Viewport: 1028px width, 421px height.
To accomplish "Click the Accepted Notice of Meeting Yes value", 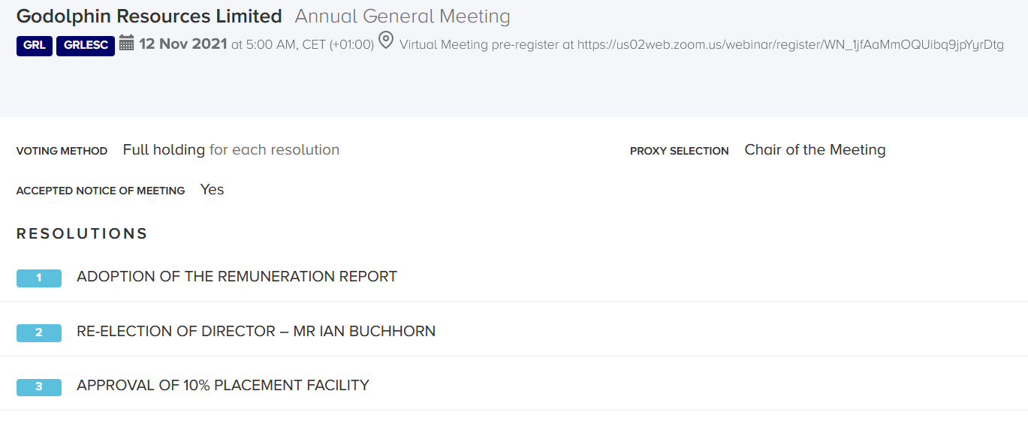I will tap(212, 190).
